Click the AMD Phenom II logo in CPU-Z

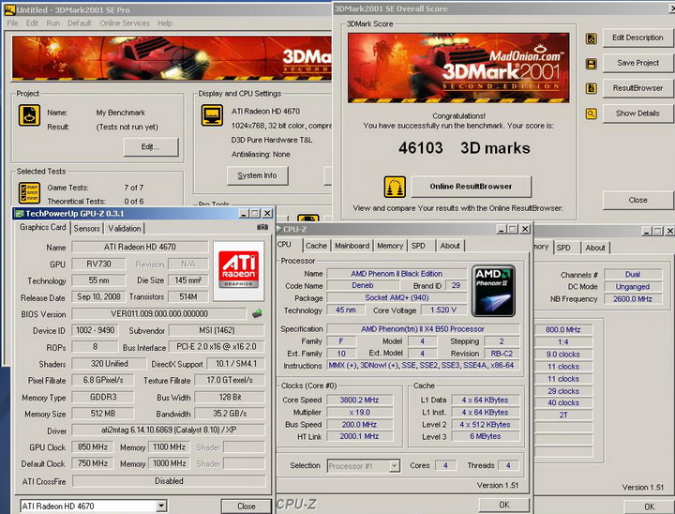click(493, 291)
